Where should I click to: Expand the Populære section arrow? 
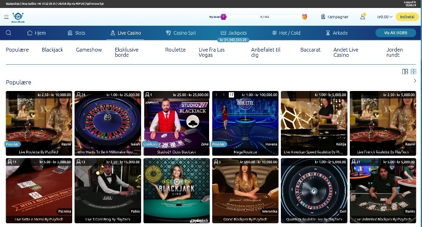[x=415, y=81]
